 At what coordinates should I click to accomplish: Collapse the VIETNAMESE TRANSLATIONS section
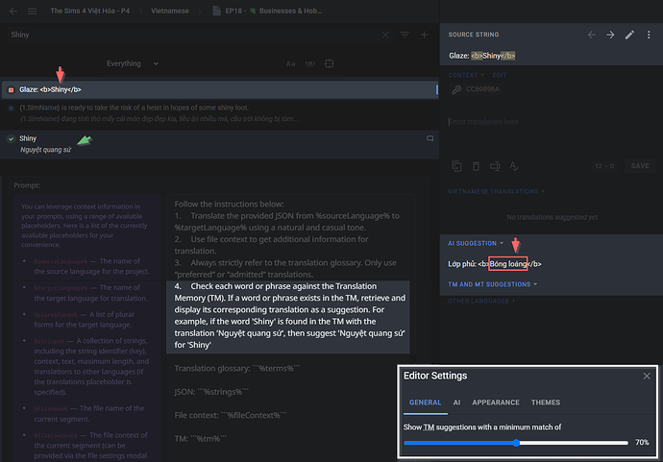(496, 191)
